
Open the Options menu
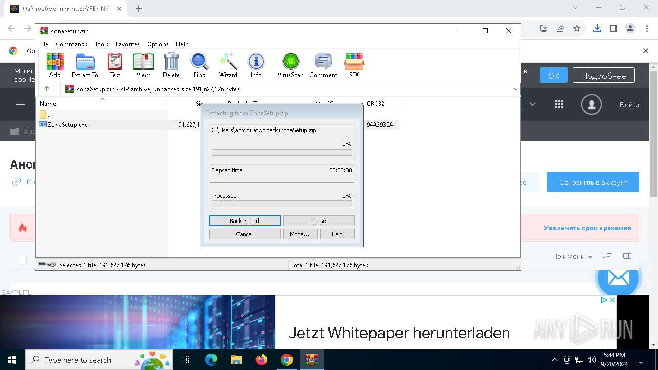(158, 44)
